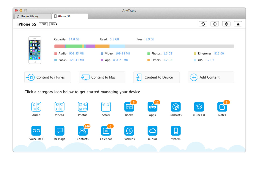
Task: Click the Add Content button
Action: click(x=211, y=77)
